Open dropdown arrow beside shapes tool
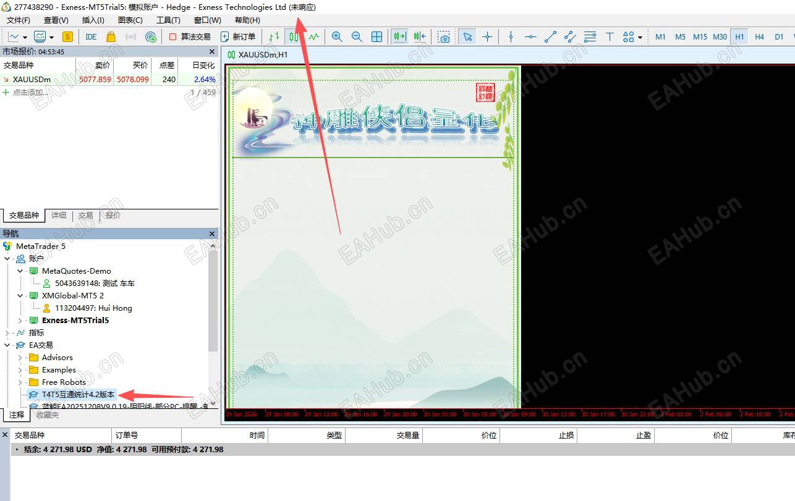 tap(640, 37)
